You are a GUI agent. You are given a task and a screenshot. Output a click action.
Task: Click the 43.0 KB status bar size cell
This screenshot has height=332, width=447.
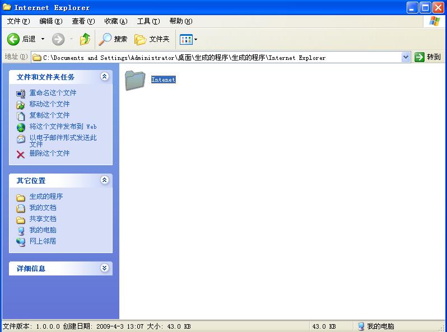click(324, 326)
